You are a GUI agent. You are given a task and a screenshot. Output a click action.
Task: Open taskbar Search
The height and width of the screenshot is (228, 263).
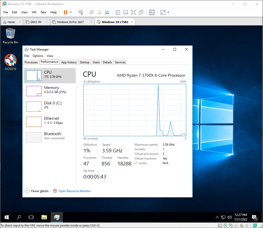(x=19, y=217)
